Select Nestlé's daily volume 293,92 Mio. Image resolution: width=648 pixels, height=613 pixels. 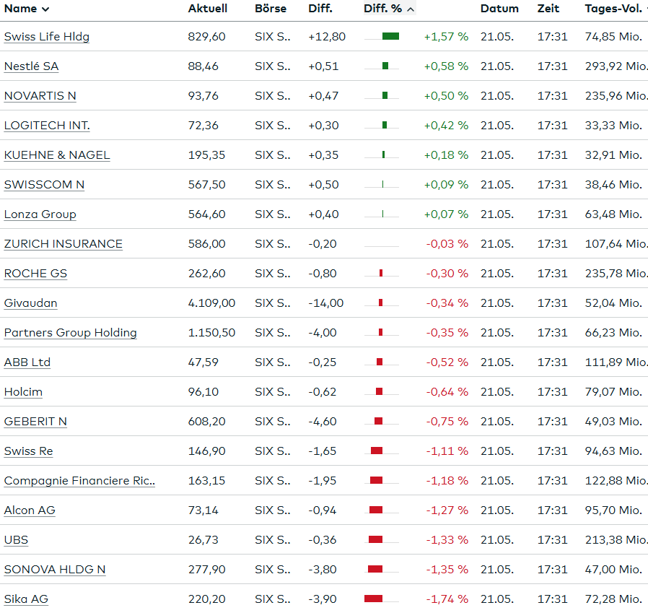point(616,66)
